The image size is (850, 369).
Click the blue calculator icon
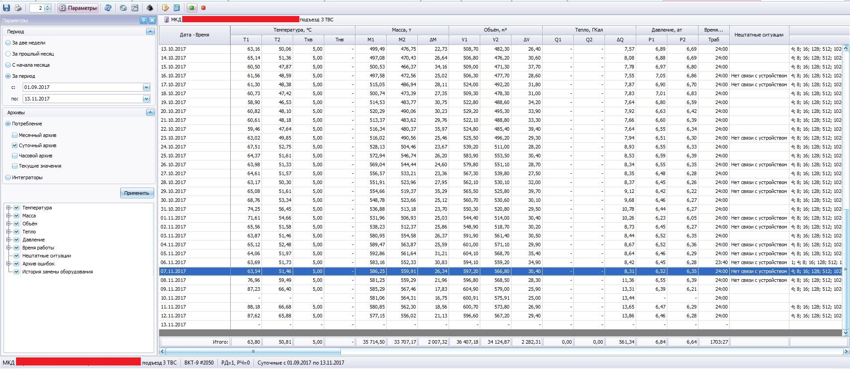tap(177, 8)
